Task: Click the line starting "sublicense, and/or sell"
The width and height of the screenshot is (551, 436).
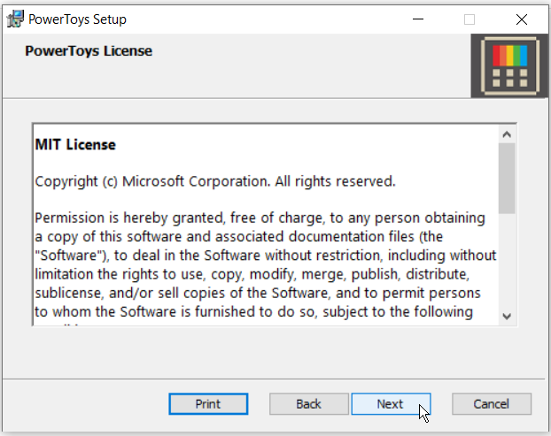Action: tap(258, 294)
